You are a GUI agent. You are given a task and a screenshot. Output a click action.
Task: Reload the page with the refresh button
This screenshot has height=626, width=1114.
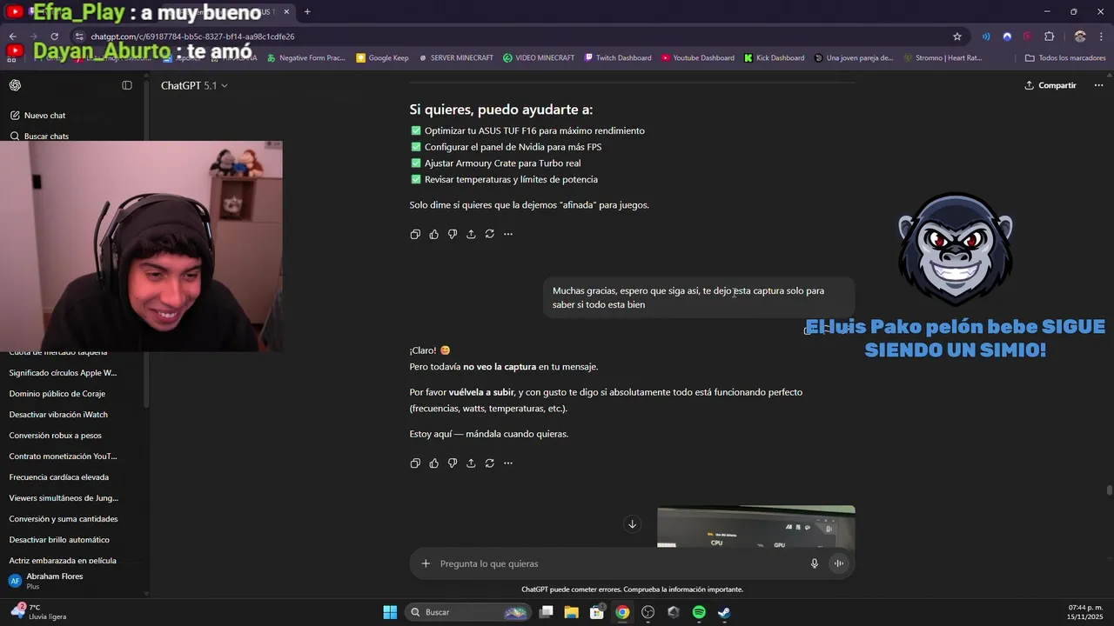pyautogui.click(x=54, y=37)
